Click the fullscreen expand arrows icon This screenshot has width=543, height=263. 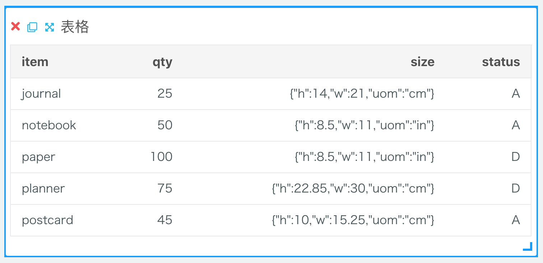[x=49, y=27]
